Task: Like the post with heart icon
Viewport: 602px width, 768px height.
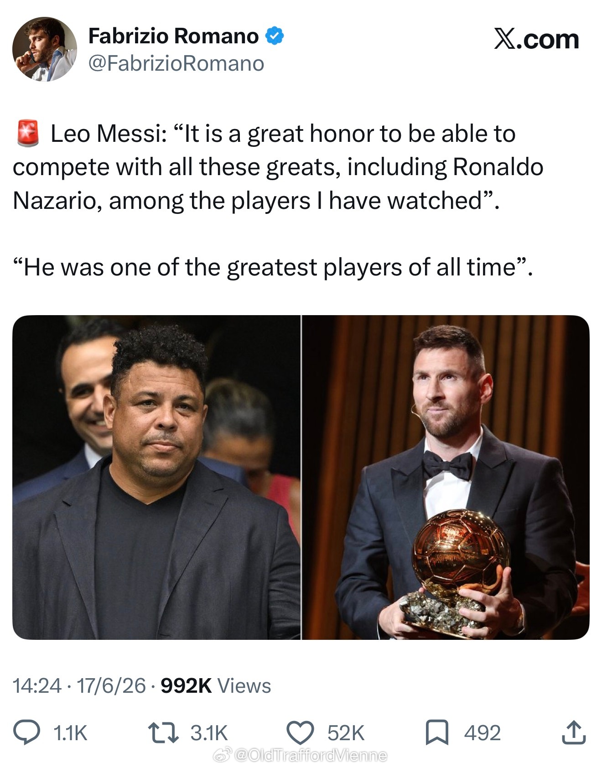Action: 300,733
